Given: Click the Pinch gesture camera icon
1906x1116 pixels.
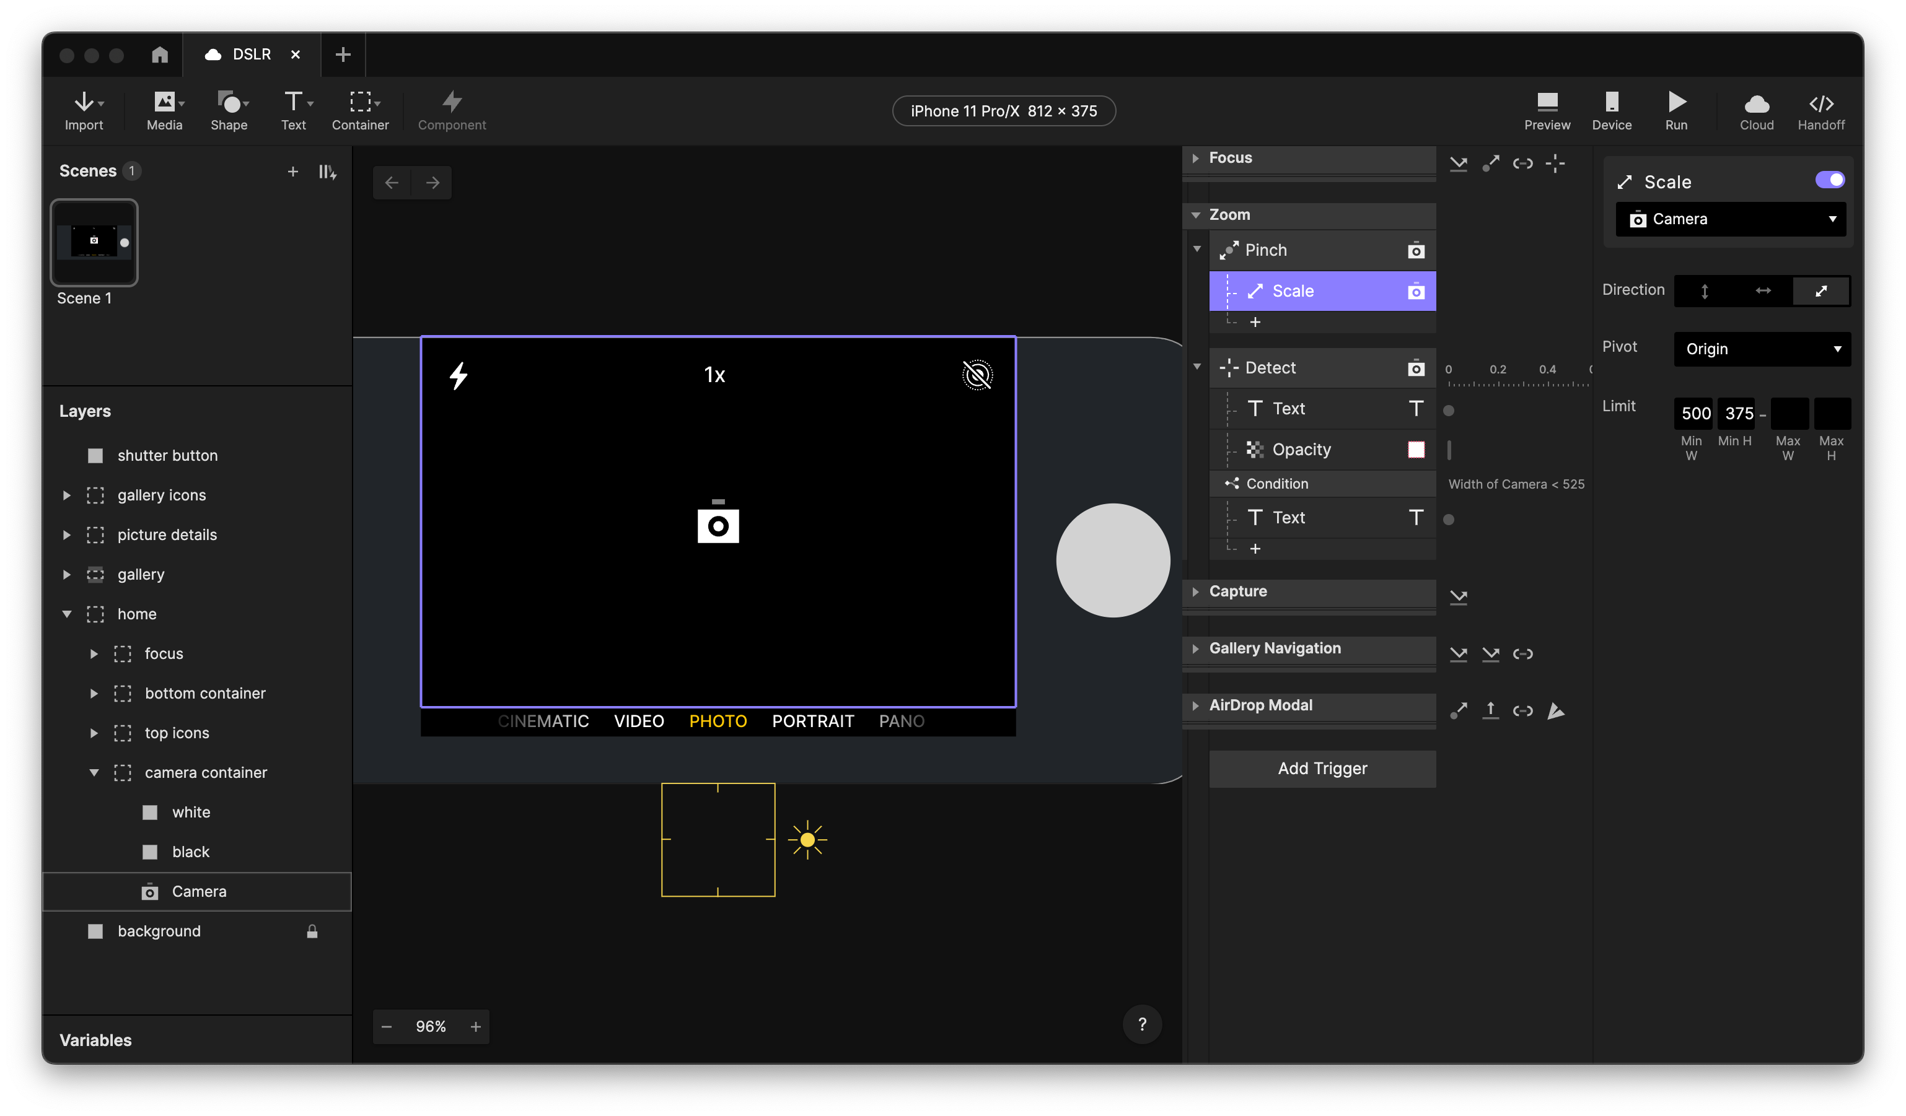Looking at the screenshot, I should [x=1415, y=250].
